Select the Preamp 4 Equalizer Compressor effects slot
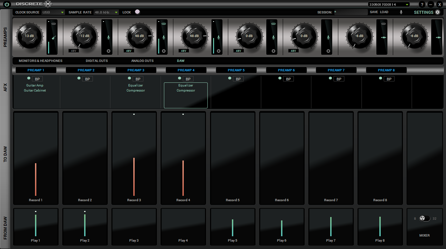The height and width of the screenshot is (249, 446). coord(186,96)
